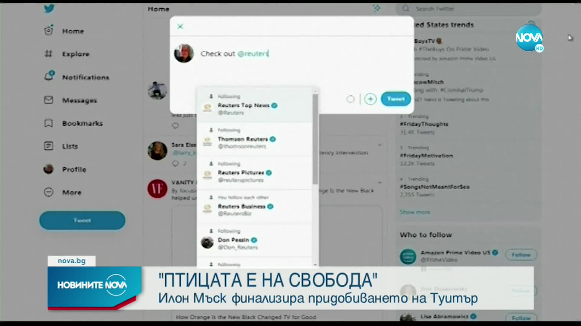Open Sara Eisen profile avatar
The height and width of the screenshot is (326, 581).
point(157,151)
